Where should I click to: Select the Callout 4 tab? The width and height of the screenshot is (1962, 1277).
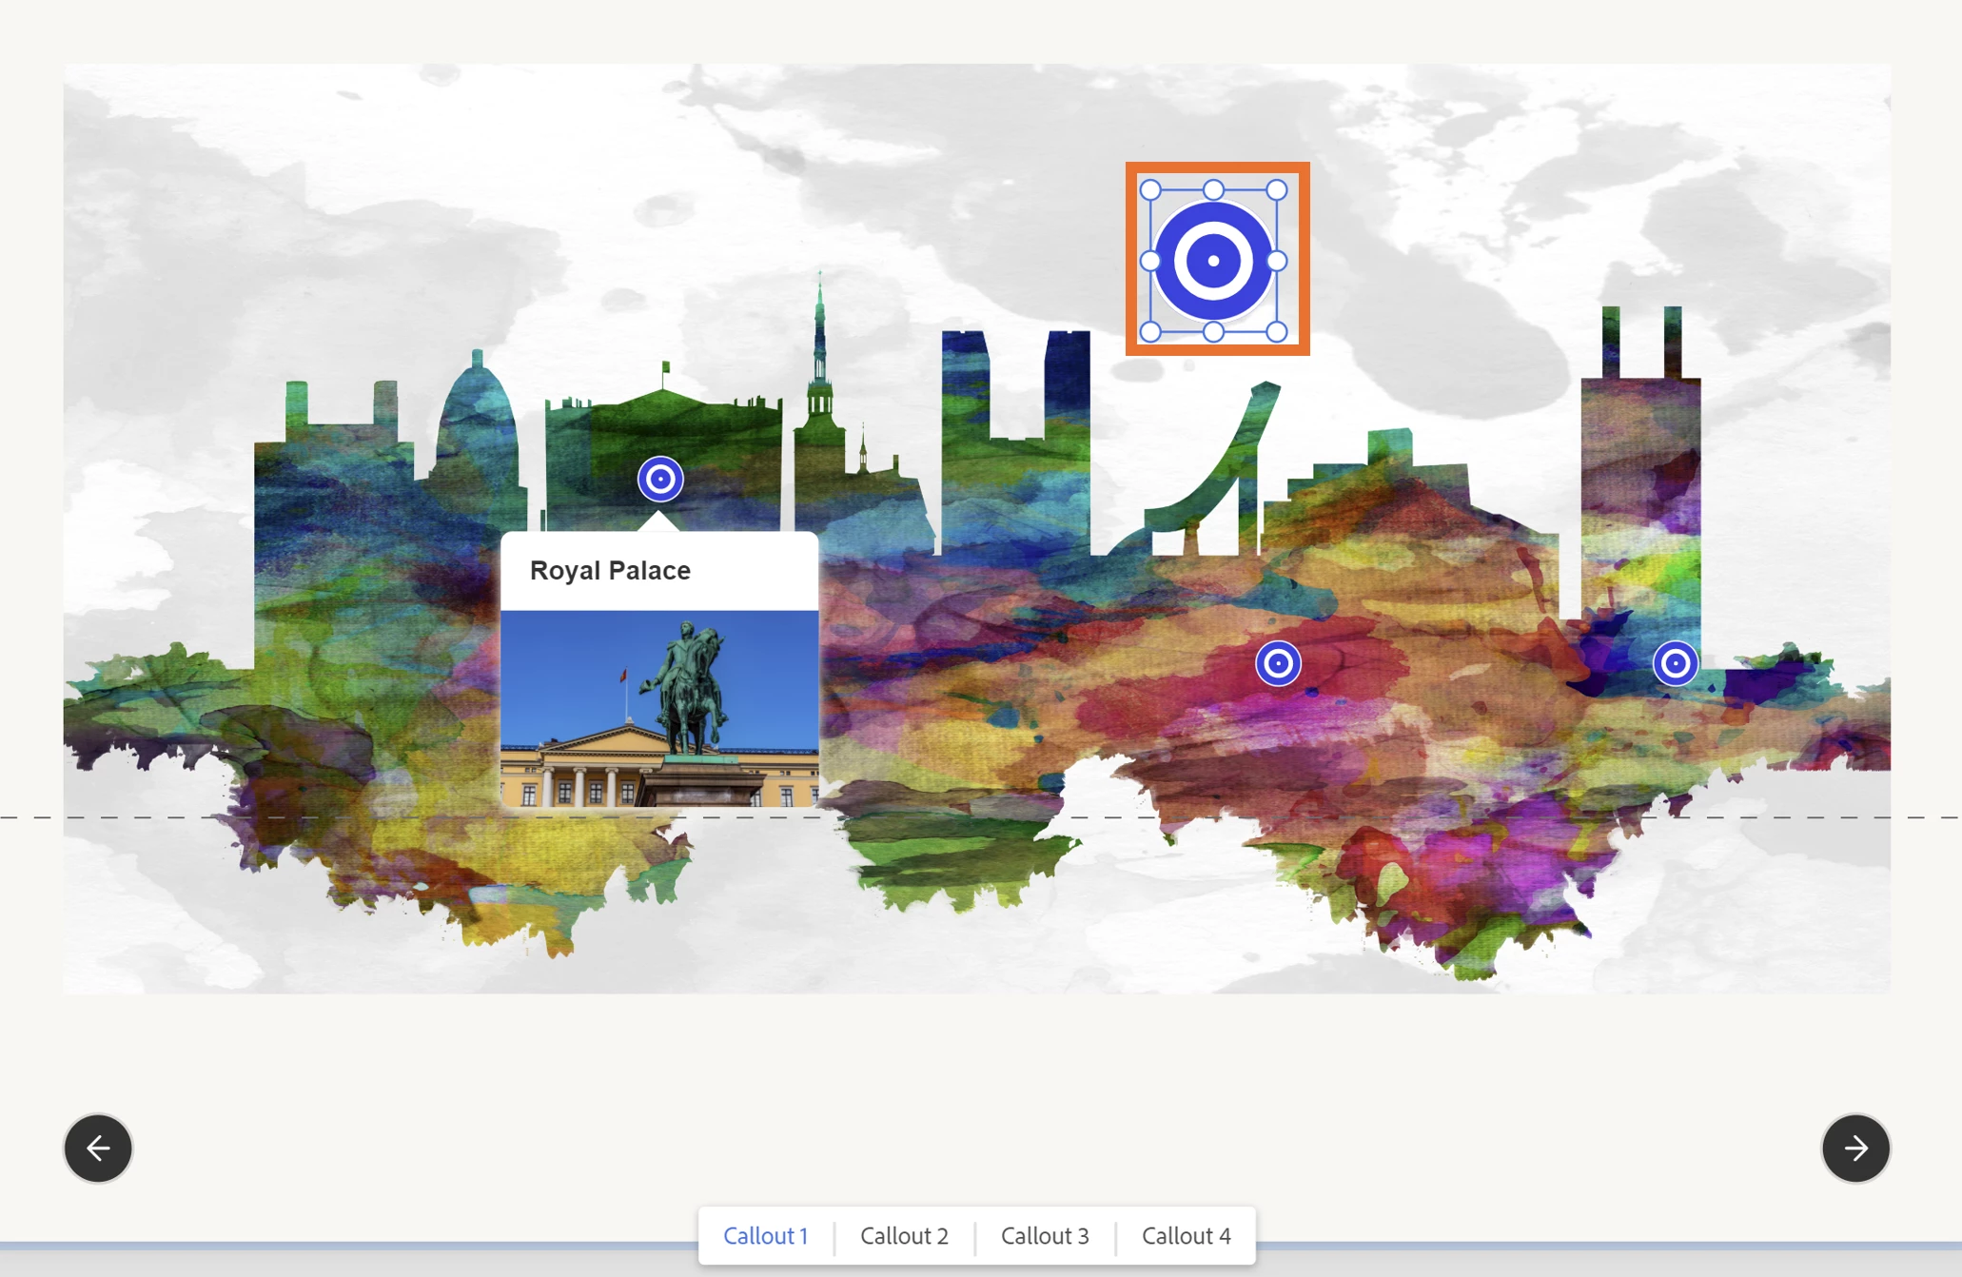(1186, 1235)
